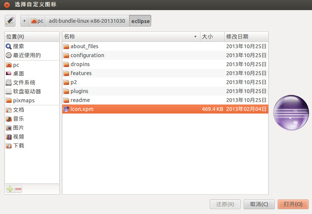Go to pc home folder in path bar
This screenshot has width=312, height=214.
tap(37, 21)
